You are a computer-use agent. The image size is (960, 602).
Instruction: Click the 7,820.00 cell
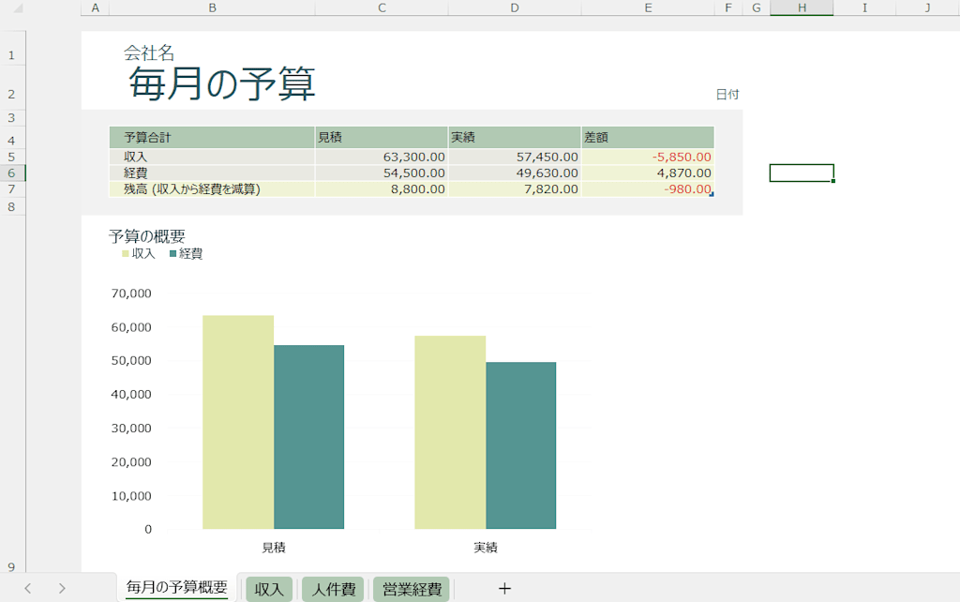tap(515, 188)
